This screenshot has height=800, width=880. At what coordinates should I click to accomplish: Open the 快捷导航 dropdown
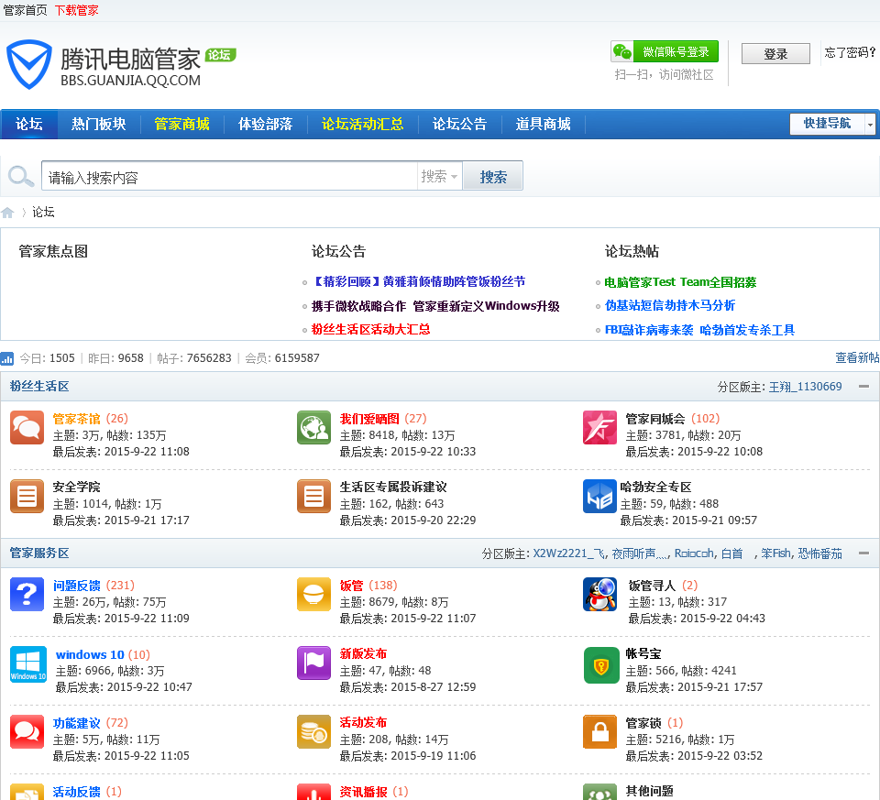pyautogui.click(x=831, y=124)
